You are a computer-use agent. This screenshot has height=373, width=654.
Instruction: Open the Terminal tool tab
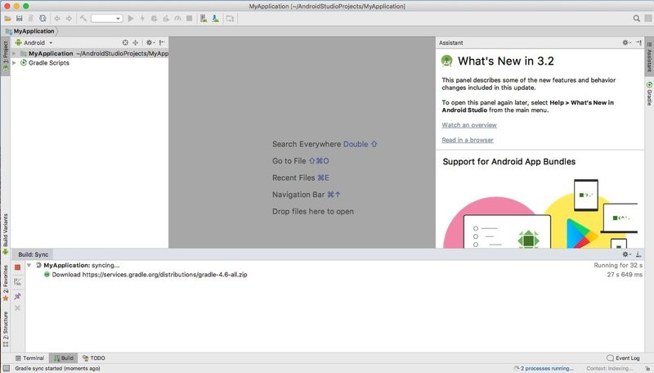(x=29, y=358)
